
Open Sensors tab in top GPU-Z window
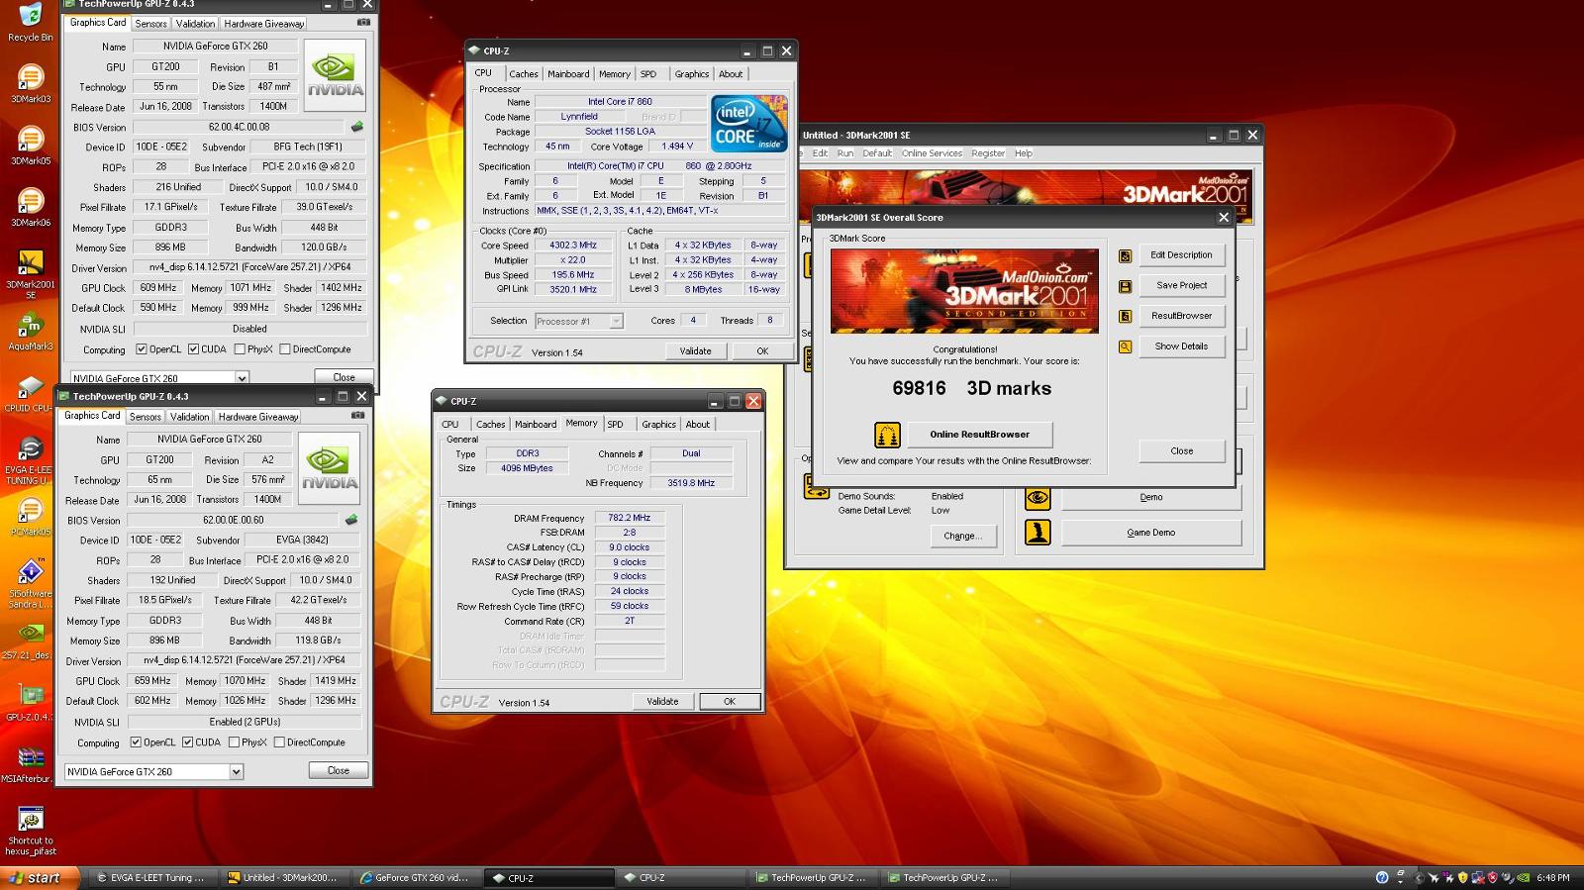150,23
